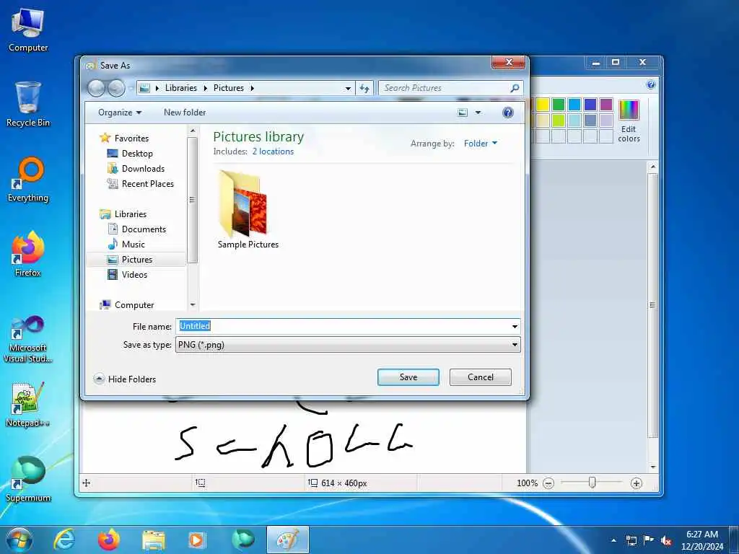Image resolution: width=739 pixels, height=554 pixels.
Task: Click the Action Center flag icon in tray
Action: click(649, 540)
